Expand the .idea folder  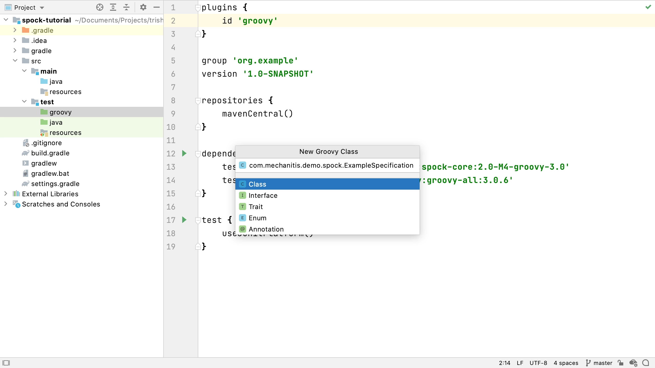click(x=15, y=40)
